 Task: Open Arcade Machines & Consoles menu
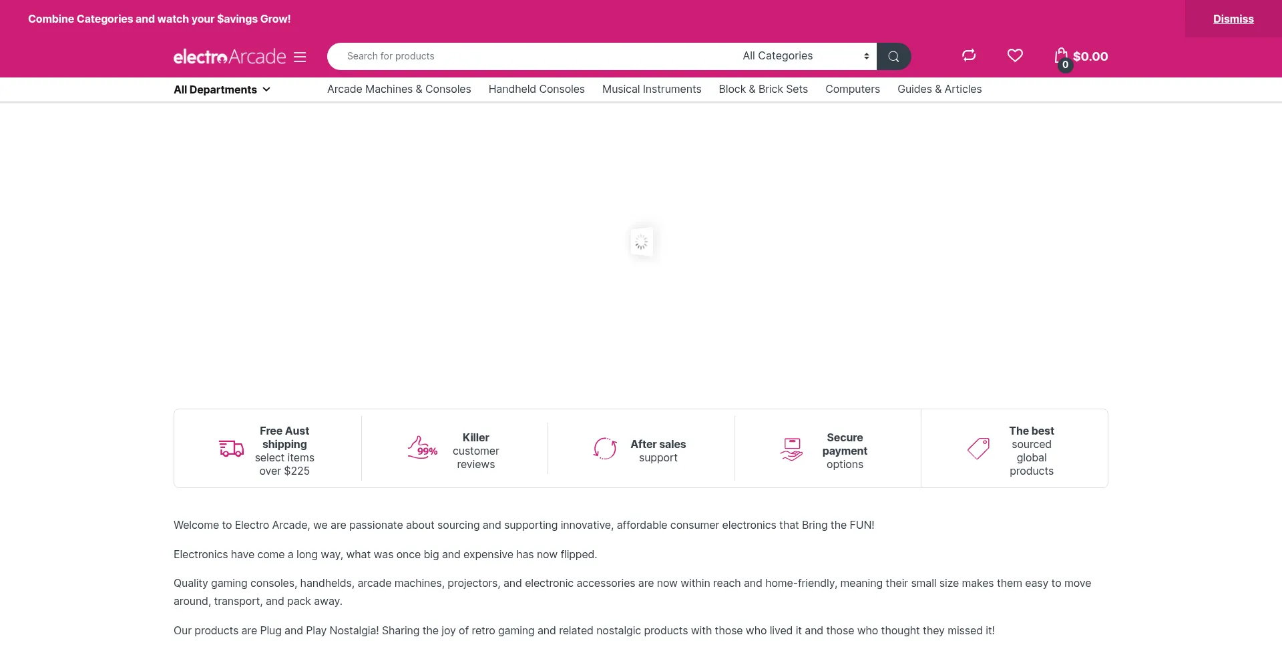(x=399, y=89)
